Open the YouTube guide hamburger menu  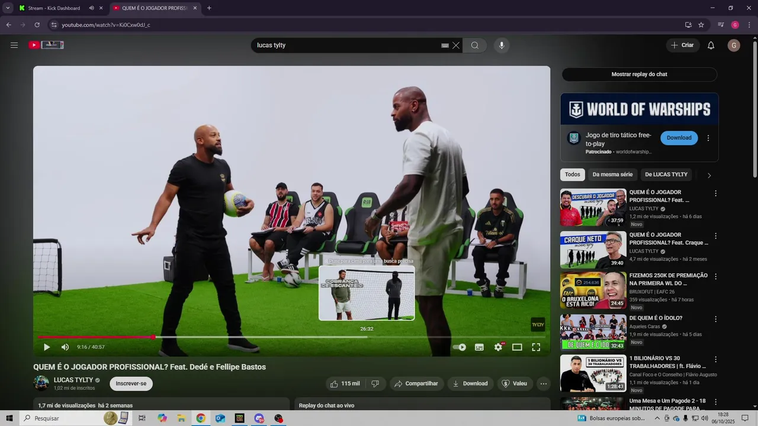coord(14,45)
